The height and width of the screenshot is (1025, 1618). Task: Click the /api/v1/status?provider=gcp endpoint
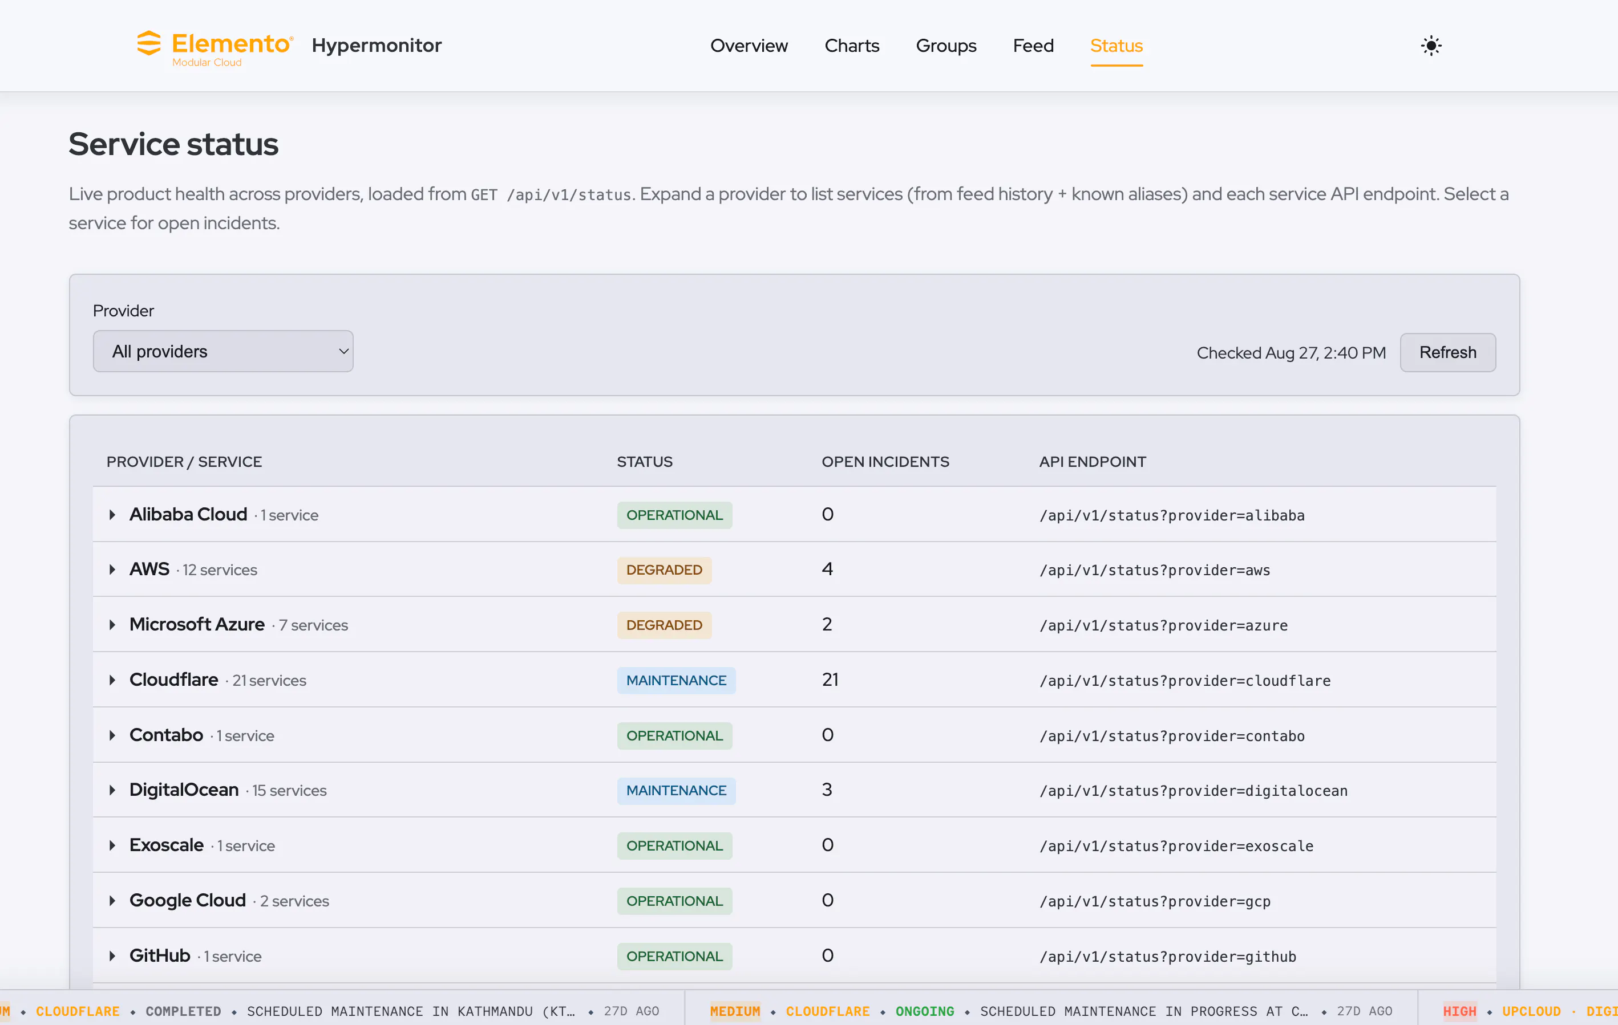click(x=1155, y=901)
